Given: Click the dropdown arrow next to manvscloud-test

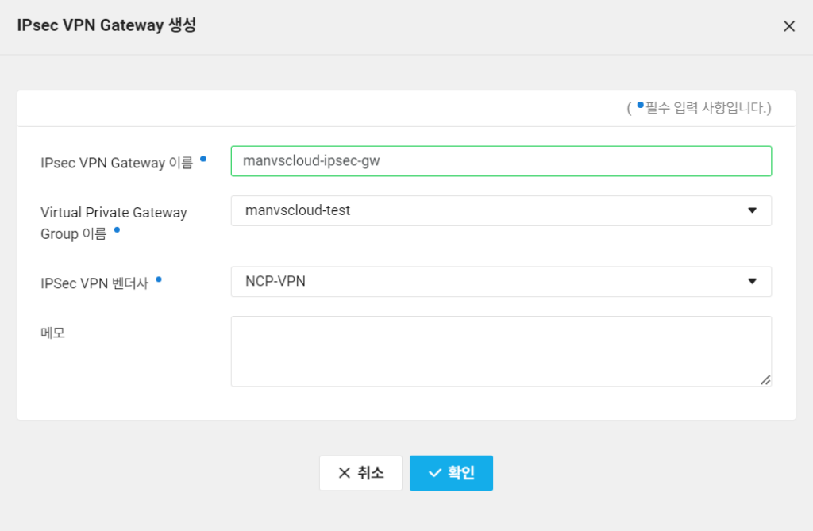Looking at the screenshot, I should pyautogui.click(x=752, y=210).
